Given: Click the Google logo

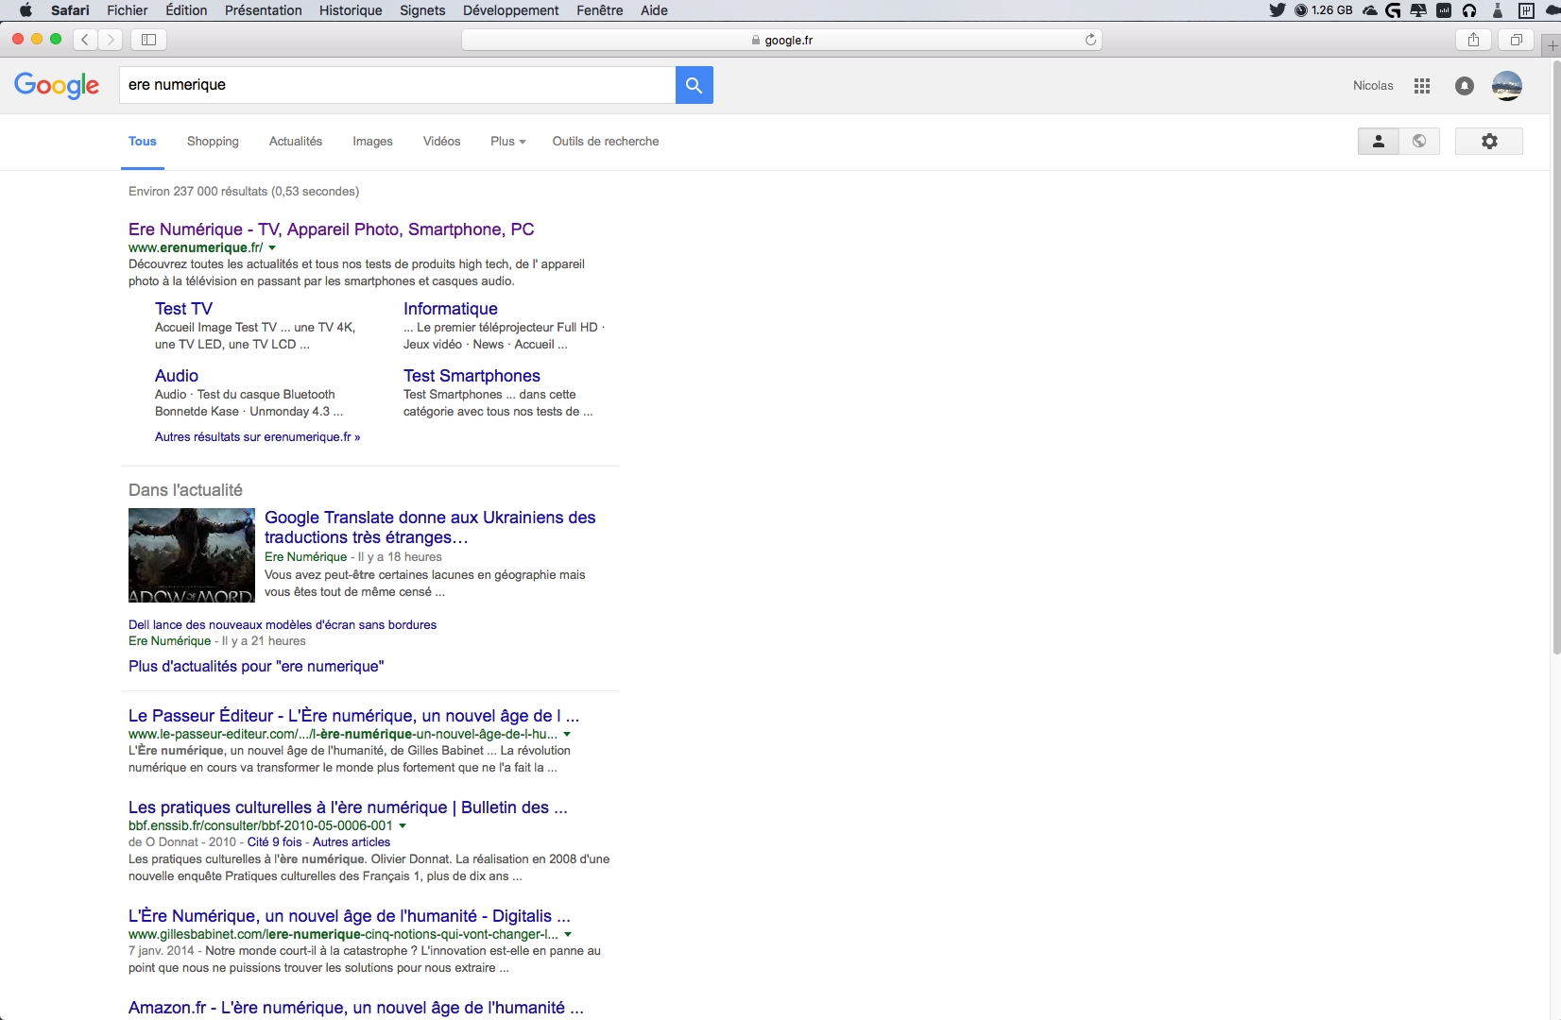Looking at the screenshot, I should coord(57,85).
